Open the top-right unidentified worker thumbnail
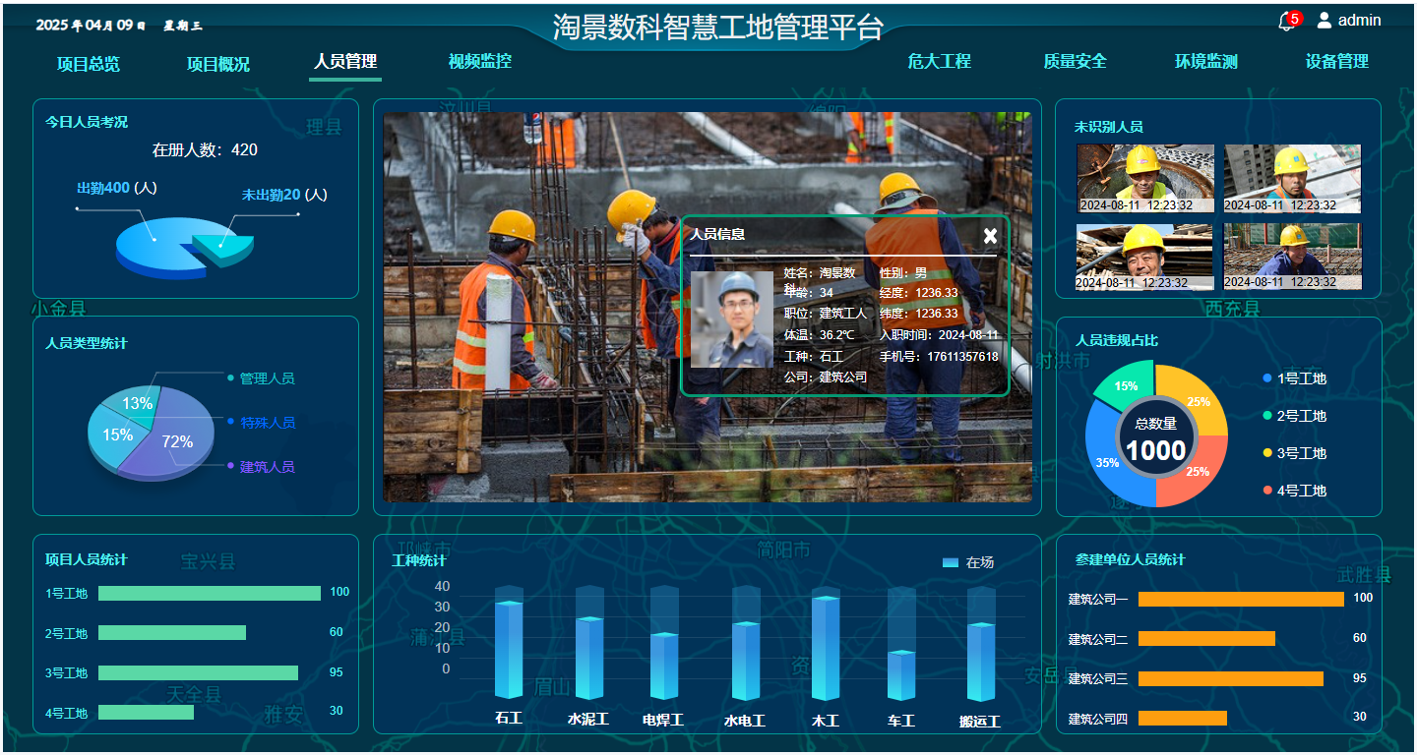The height and width of the screenshot is (755, 1417). pyautogui.click(x=1292, y=179)
